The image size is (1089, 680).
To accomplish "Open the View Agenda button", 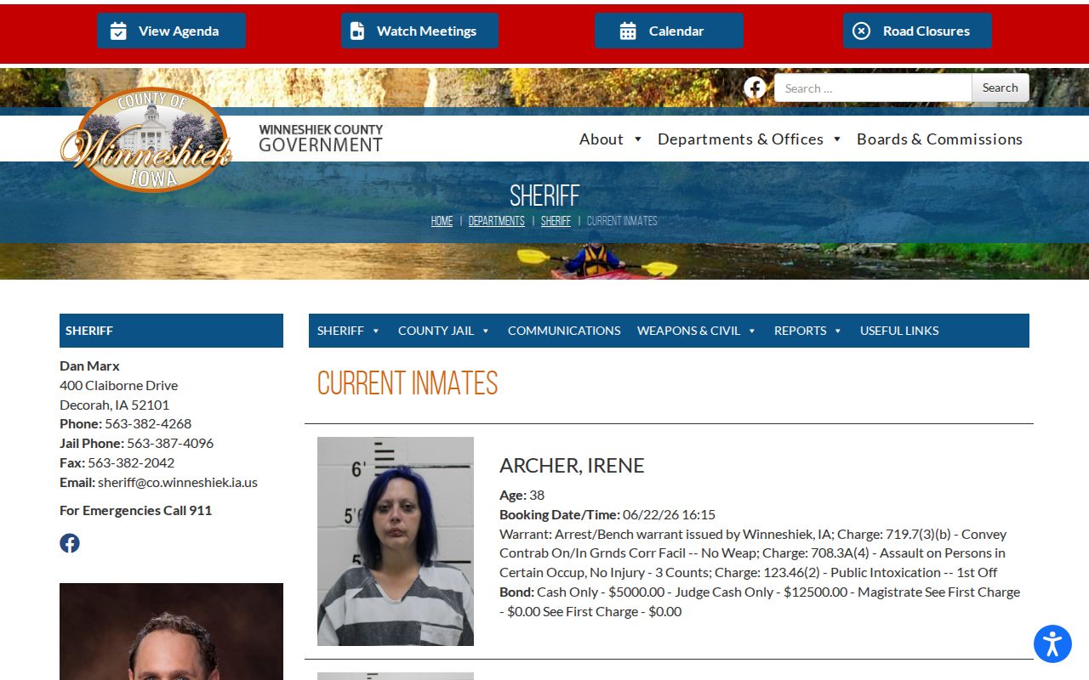I will click(x=171, y=31).
